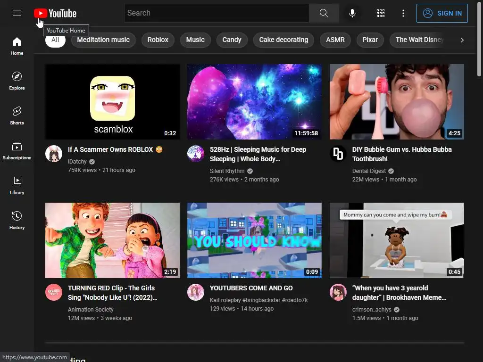Open Shorts in sidebar
Viewport: 483px width, 362px height.
[17, 116]
